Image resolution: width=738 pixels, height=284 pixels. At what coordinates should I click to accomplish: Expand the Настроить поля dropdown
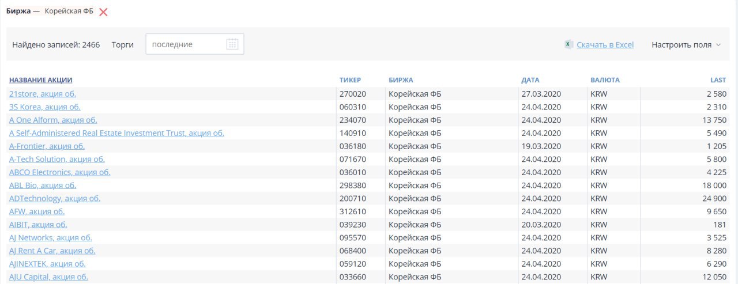pyautogui.click(x=686, y=44)
